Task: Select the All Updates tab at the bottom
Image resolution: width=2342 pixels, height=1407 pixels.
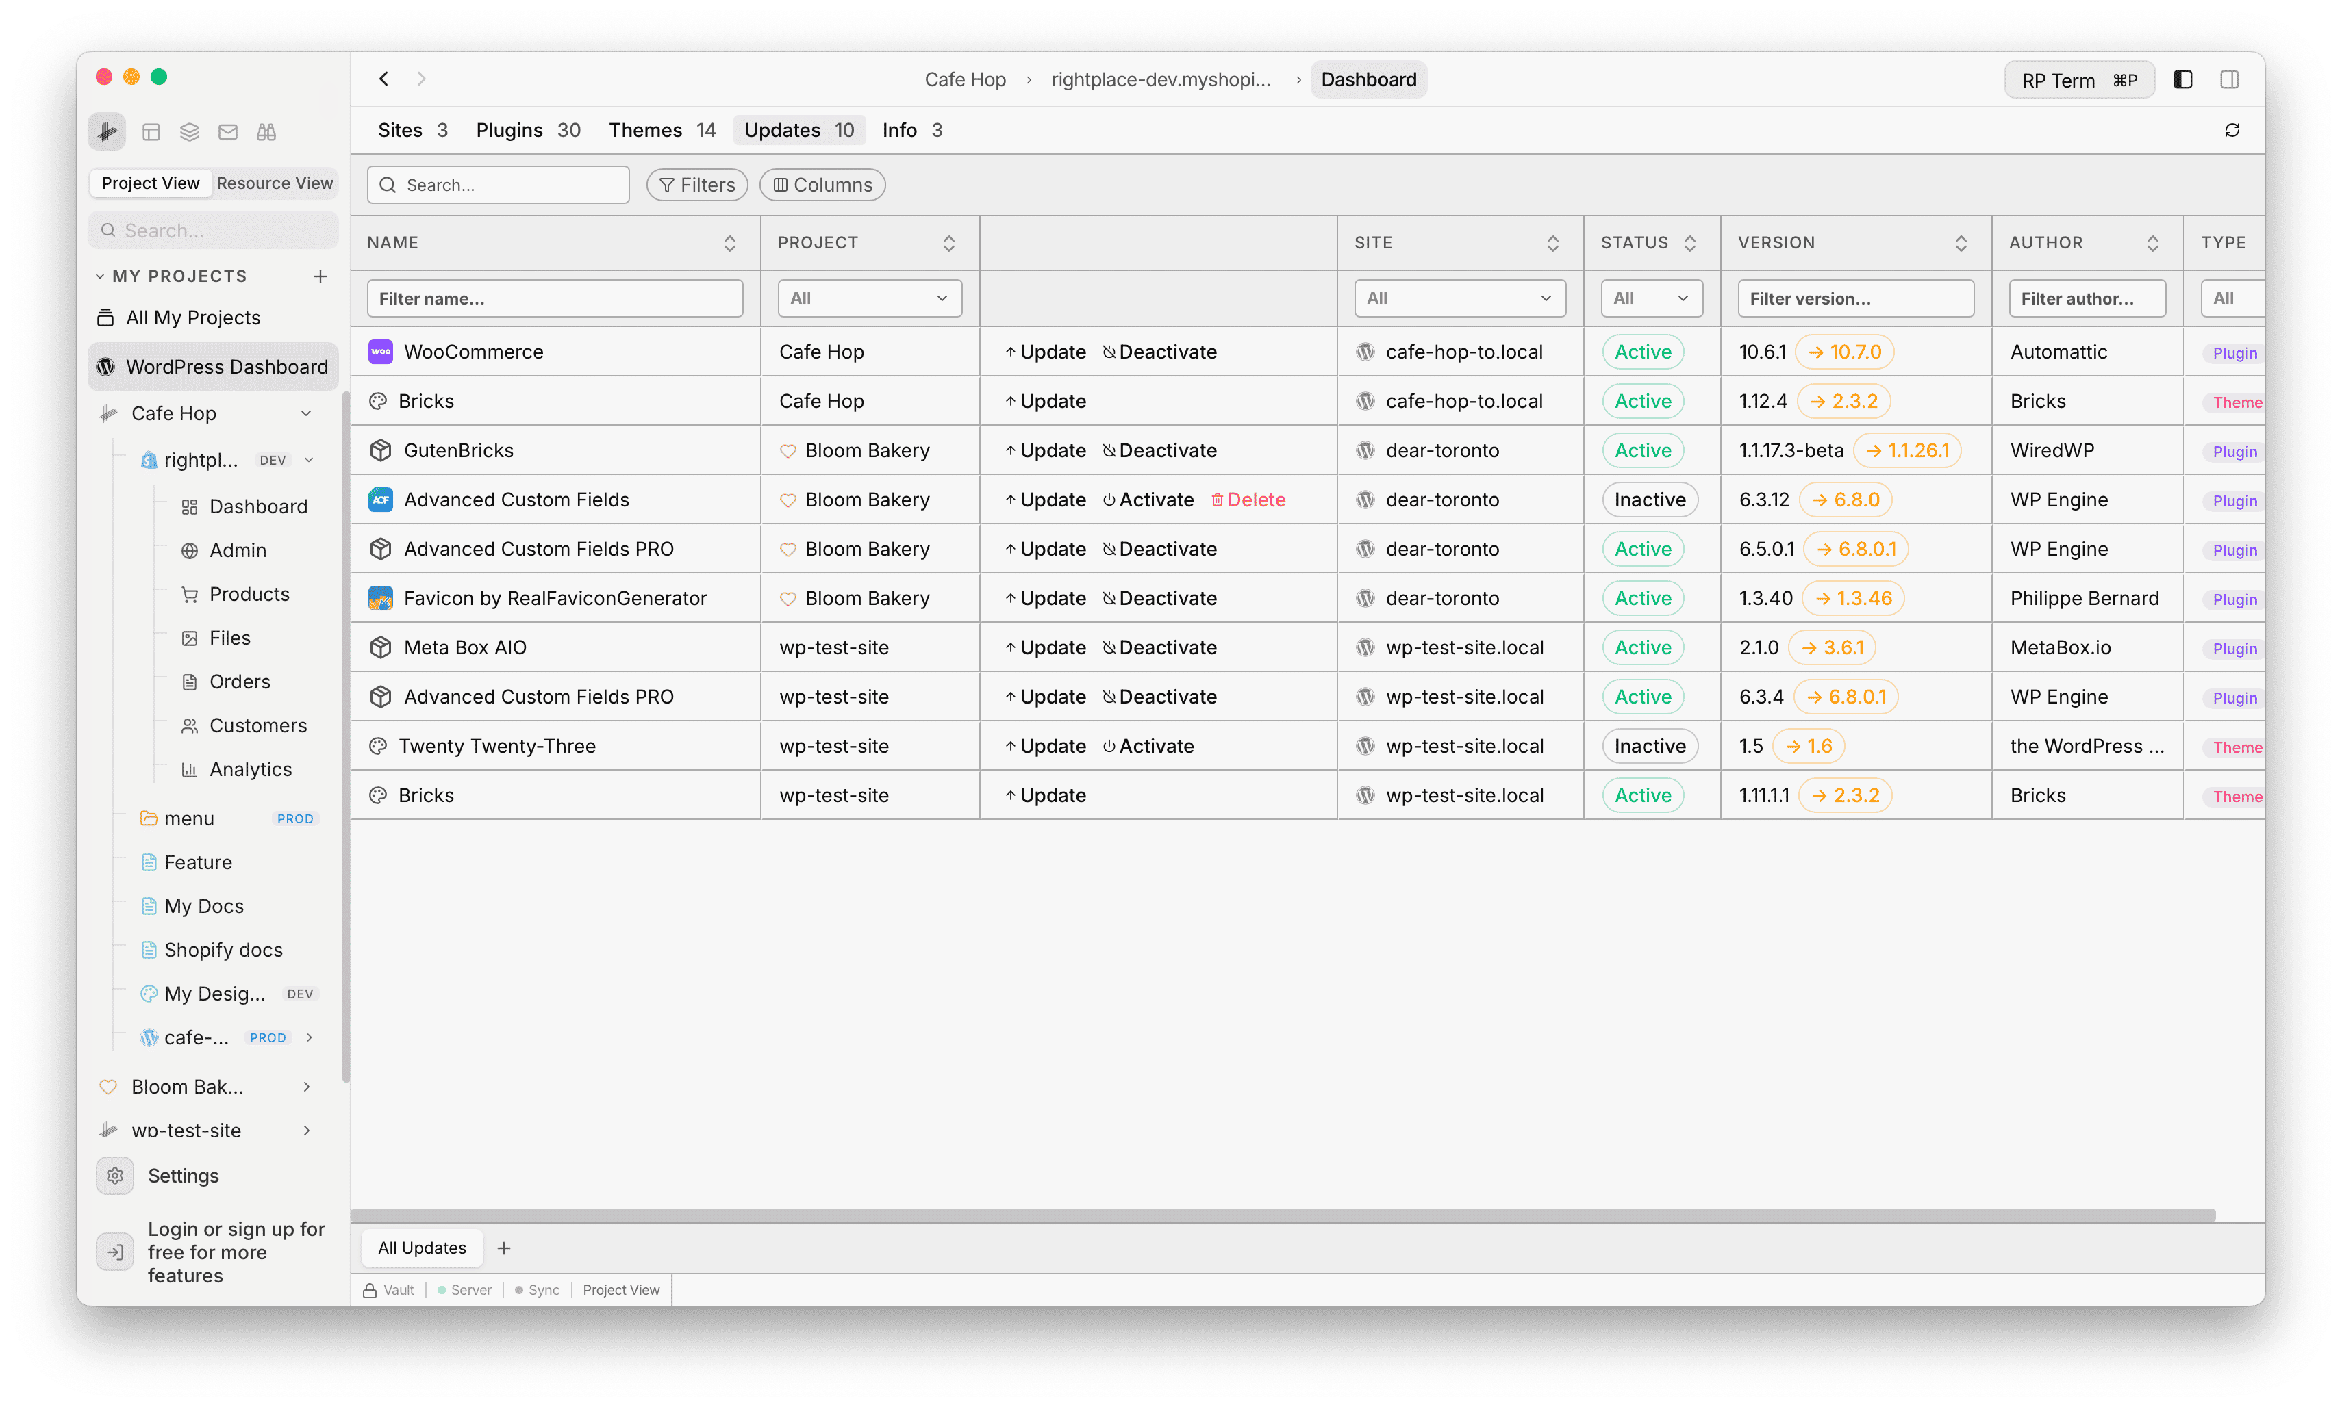Action: 421,1248
